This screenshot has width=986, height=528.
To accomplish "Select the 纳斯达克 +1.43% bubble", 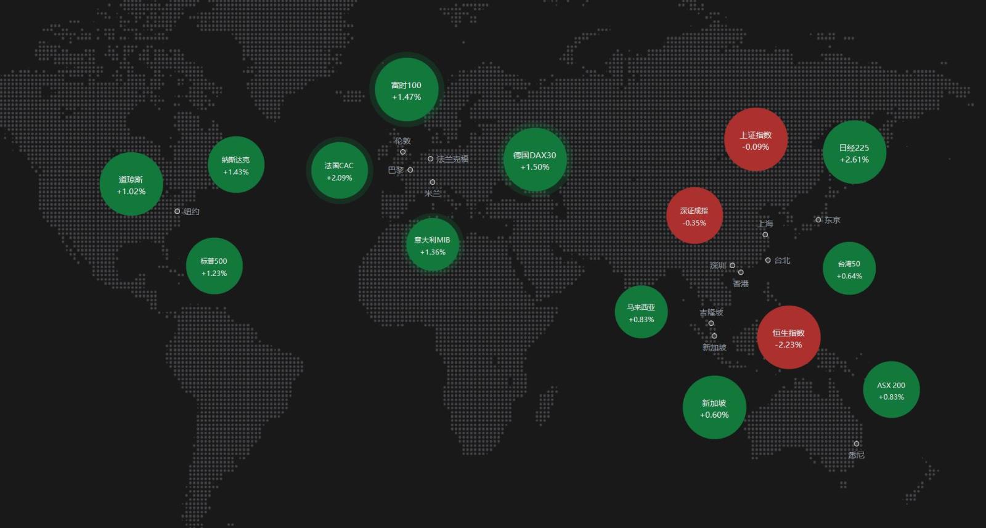I will pyautogui.click(x=236, y=164).
